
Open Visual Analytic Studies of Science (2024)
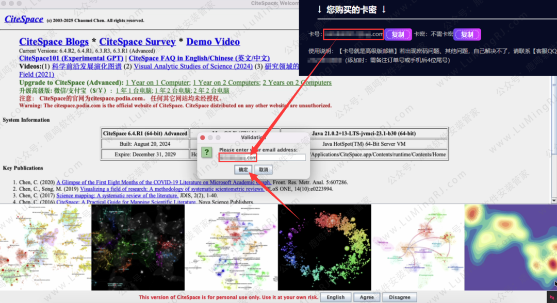(193, 66)
